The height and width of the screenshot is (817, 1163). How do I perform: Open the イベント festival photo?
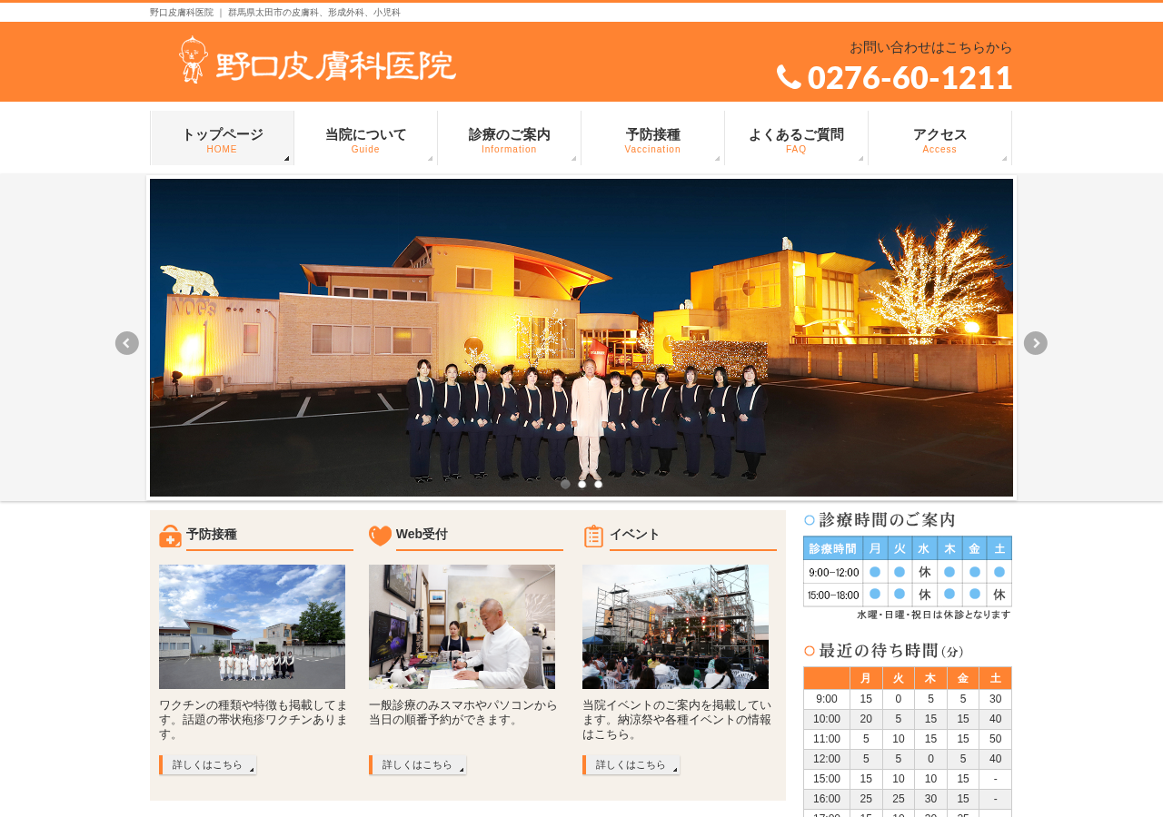(x=675, y=626)
